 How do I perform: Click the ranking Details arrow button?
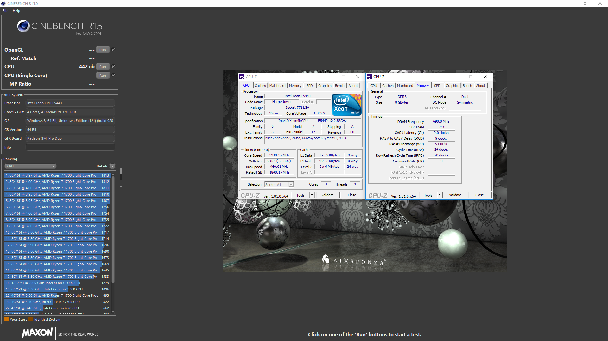click(112, 166)
